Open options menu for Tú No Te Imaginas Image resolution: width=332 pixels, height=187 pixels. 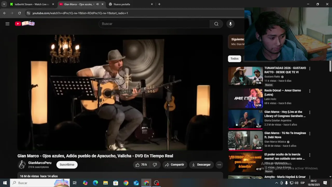click(x=309, y=133)
